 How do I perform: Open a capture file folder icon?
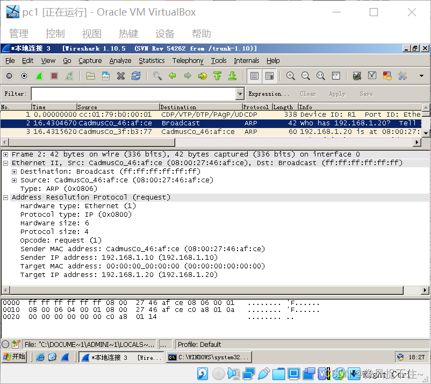(90, 76)
